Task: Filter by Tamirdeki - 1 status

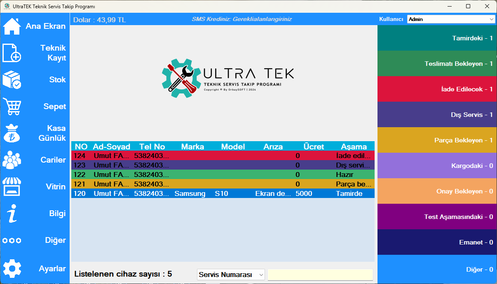Action: coord(437,38)
